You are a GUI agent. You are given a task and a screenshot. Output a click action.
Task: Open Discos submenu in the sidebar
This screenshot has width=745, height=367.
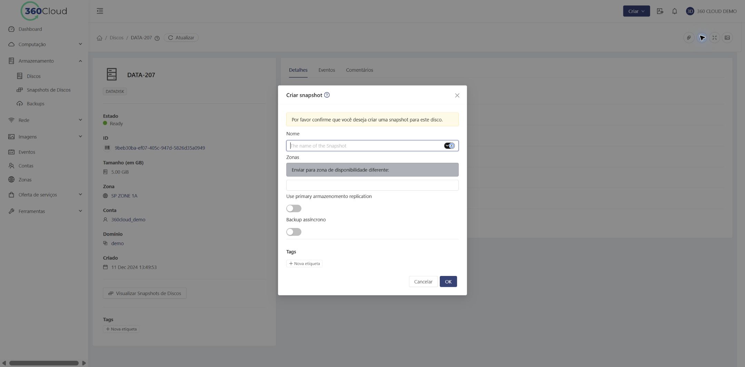coord(34,76)
